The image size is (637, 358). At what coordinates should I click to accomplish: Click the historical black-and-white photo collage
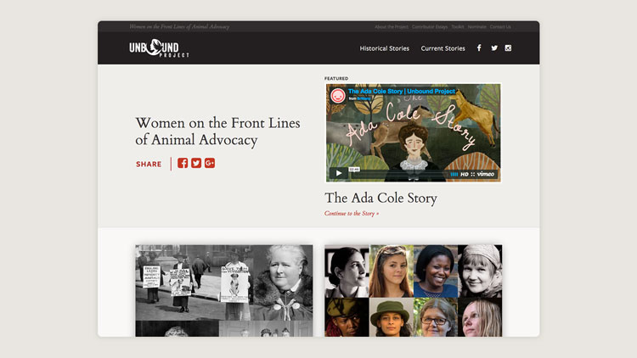224,290
